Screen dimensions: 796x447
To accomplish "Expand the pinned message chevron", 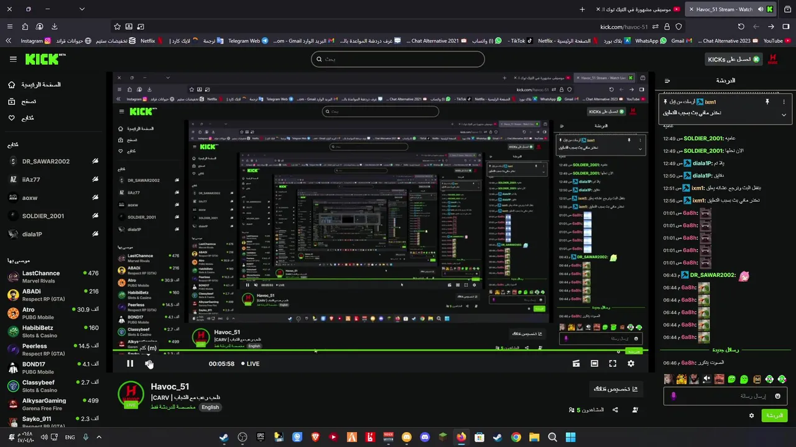I will (x=784, y=115).
